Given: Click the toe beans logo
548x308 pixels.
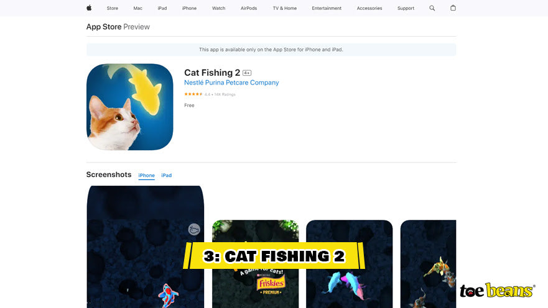Looking at the screenshot, I should click(x=497, y=291).
